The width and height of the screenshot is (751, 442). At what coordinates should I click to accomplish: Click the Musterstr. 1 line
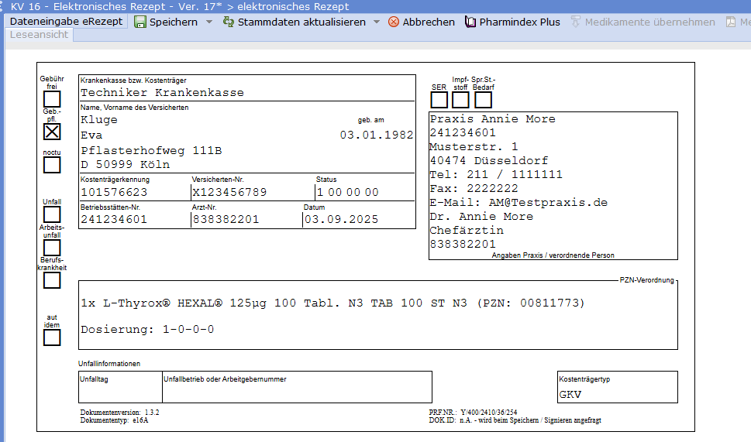point(474,146)
